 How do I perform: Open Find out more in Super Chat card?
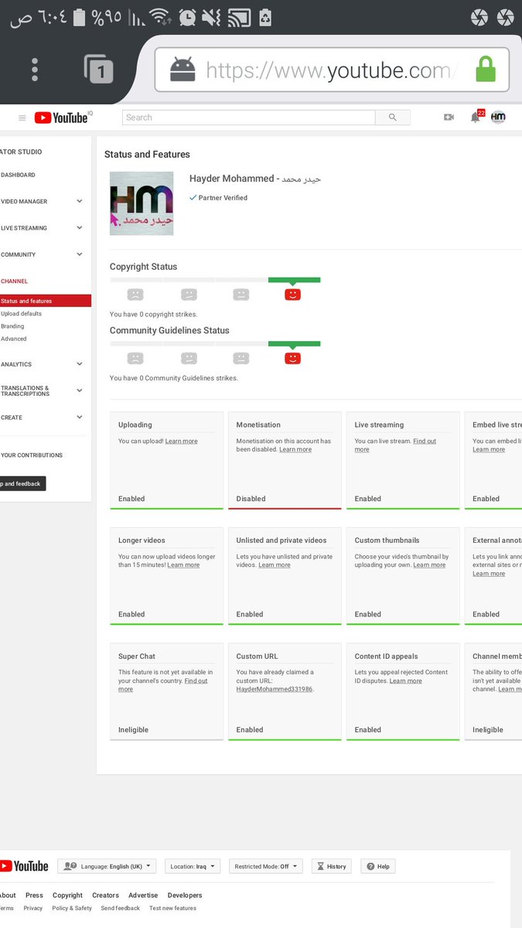click(163, 684)
